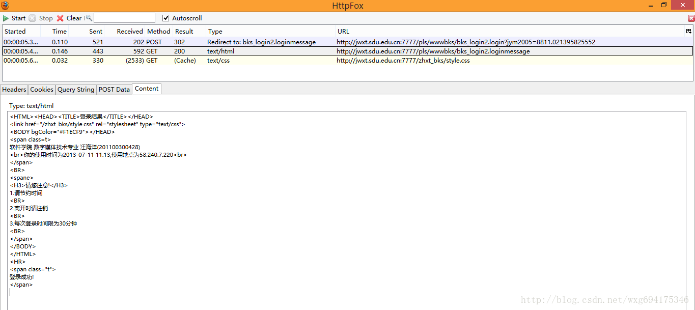Click the H3 请您注意! line
This screenshot has height=310, width=695.
coord(39,185)
